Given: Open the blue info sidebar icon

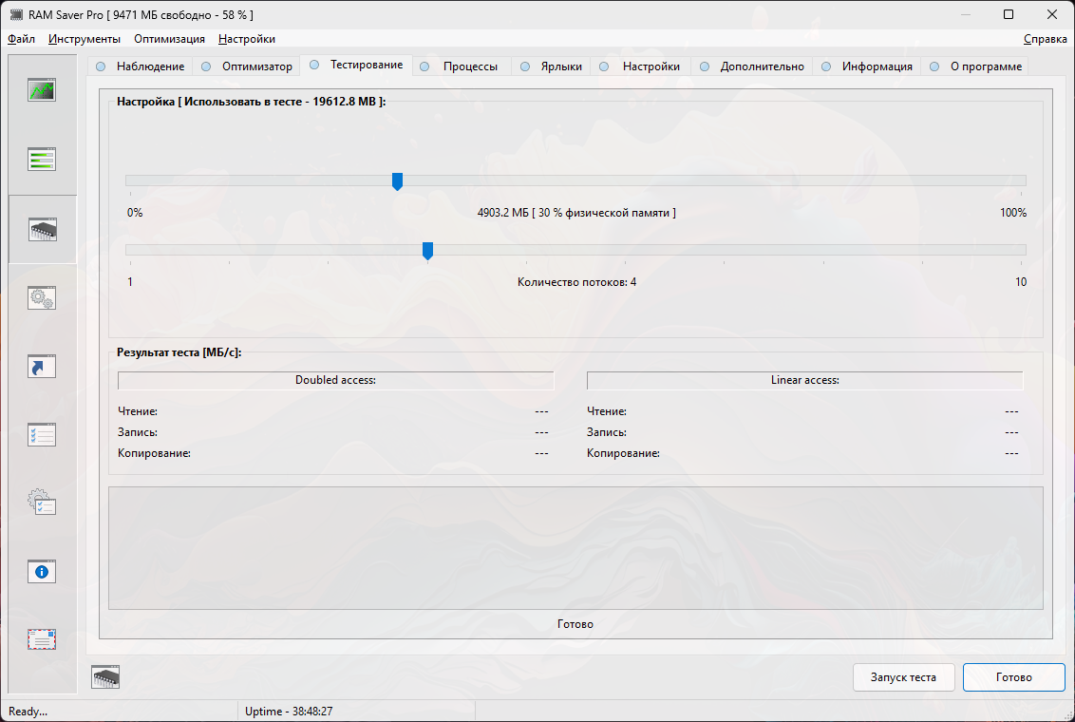Looking at the screenshot, I should coord(42,571).
